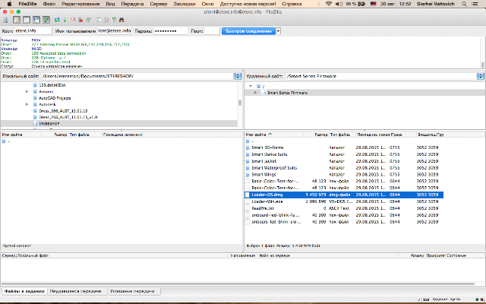This screenshot has width=486, height=304.
Task: Click the process queue toolbar icon
Action: coord(65,20)
